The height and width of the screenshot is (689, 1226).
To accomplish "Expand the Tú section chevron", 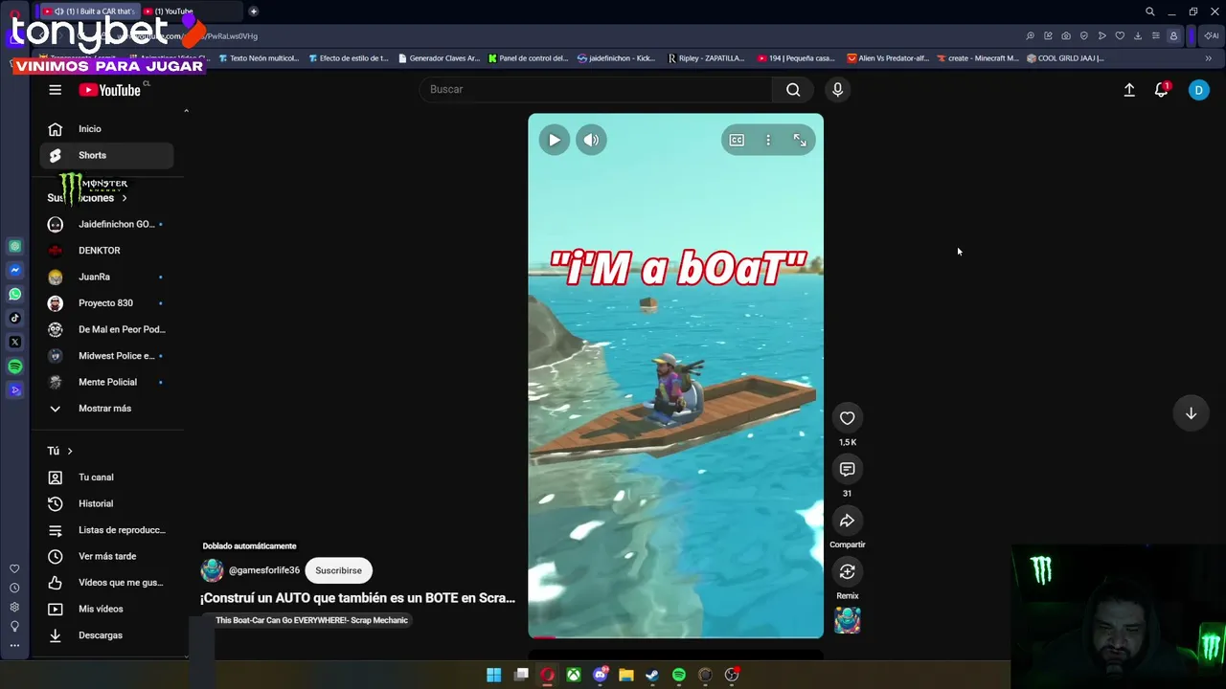I will [70, 451].
